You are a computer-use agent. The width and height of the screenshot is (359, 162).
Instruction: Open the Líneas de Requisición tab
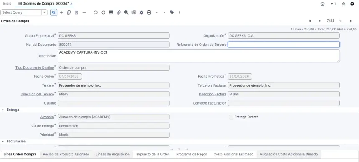(x=113, y=154)
